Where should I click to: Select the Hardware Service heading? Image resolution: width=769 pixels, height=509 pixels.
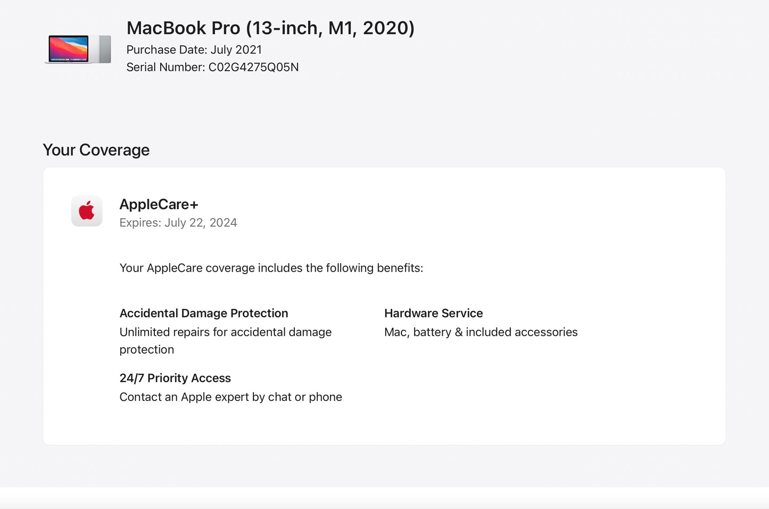pyautogui.click(x=433, y=313)
